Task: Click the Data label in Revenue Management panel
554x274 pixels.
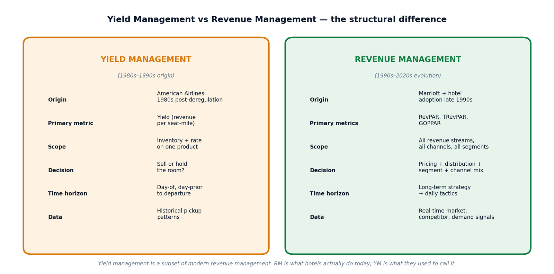Action: [317, 217]
